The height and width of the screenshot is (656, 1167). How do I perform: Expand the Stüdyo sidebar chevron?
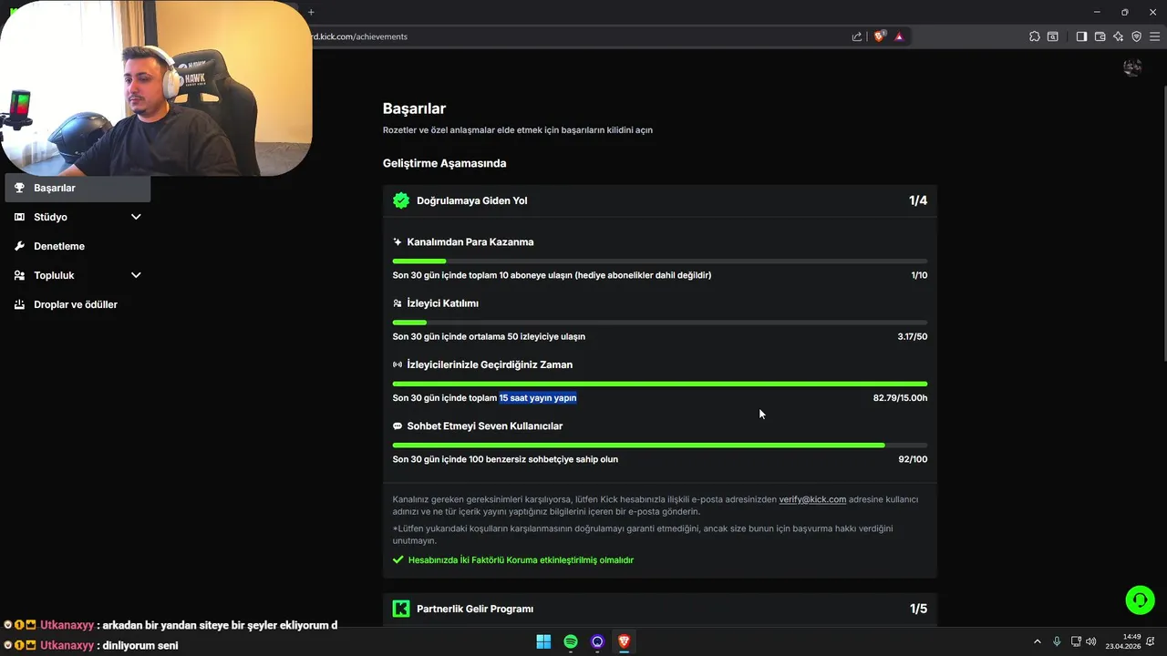click(x=136, y=217)
